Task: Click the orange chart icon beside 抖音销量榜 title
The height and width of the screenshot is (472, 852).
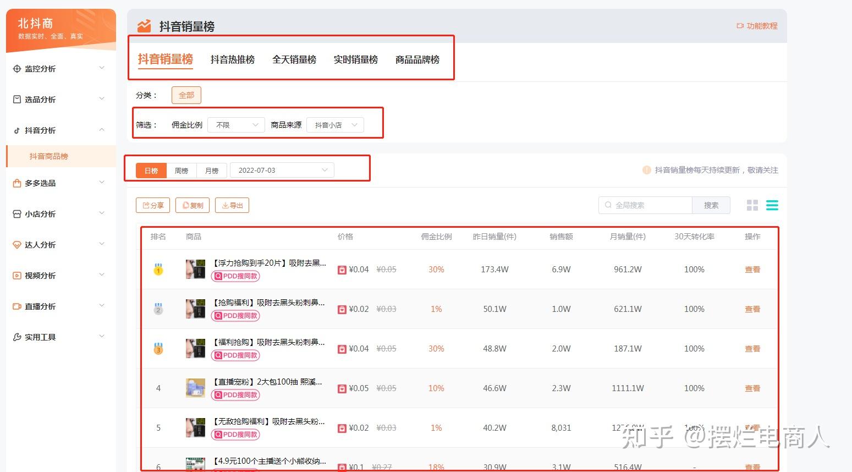Action: point(144,26)
